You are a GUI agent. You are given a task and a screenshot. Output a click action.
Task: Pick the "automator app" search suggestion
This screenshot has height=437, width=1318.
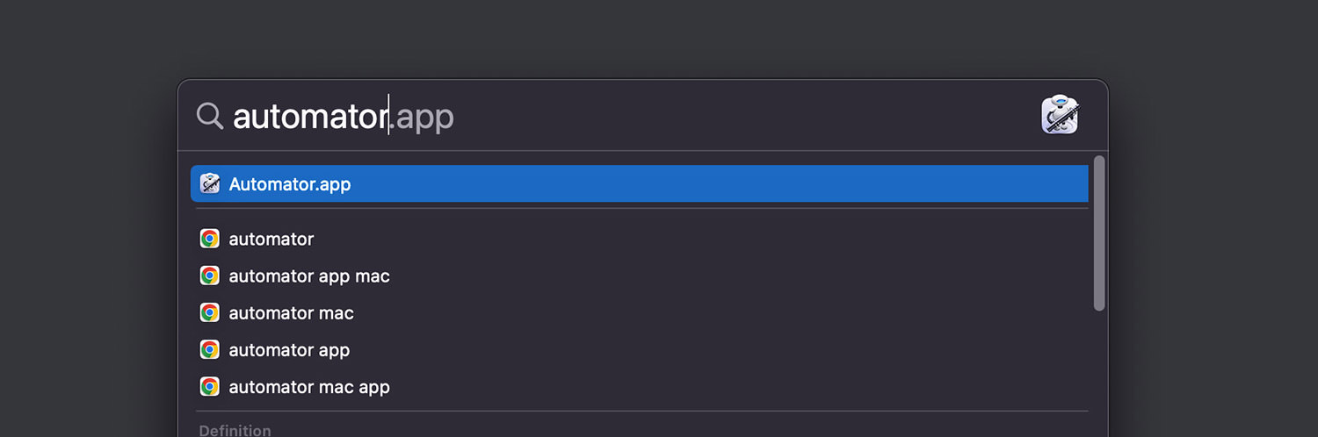pyautogui.click(x=640, y=349)
